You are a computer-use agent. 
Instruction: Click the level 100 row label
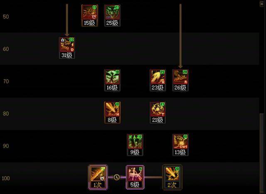(x=6, y=178)
